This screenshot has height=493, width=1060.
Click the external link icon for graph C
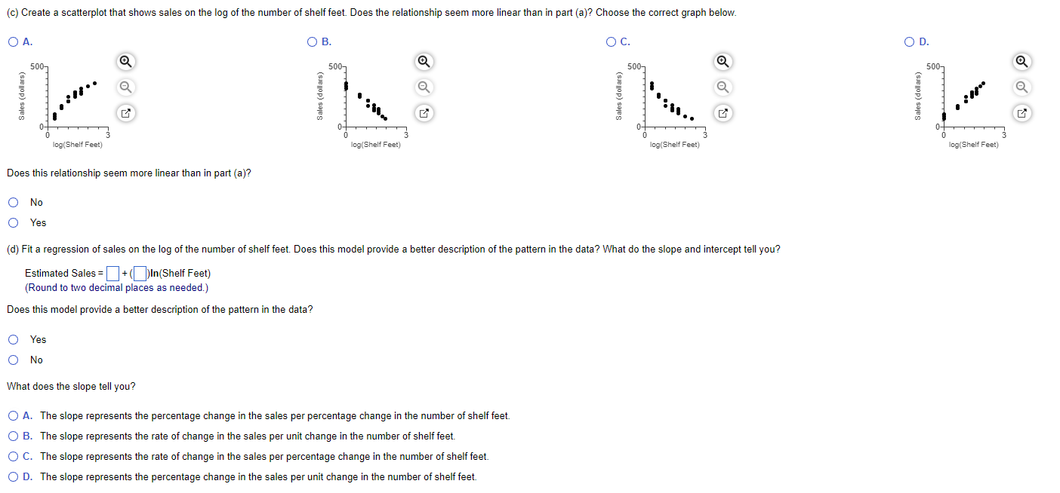tap(723, 112)
